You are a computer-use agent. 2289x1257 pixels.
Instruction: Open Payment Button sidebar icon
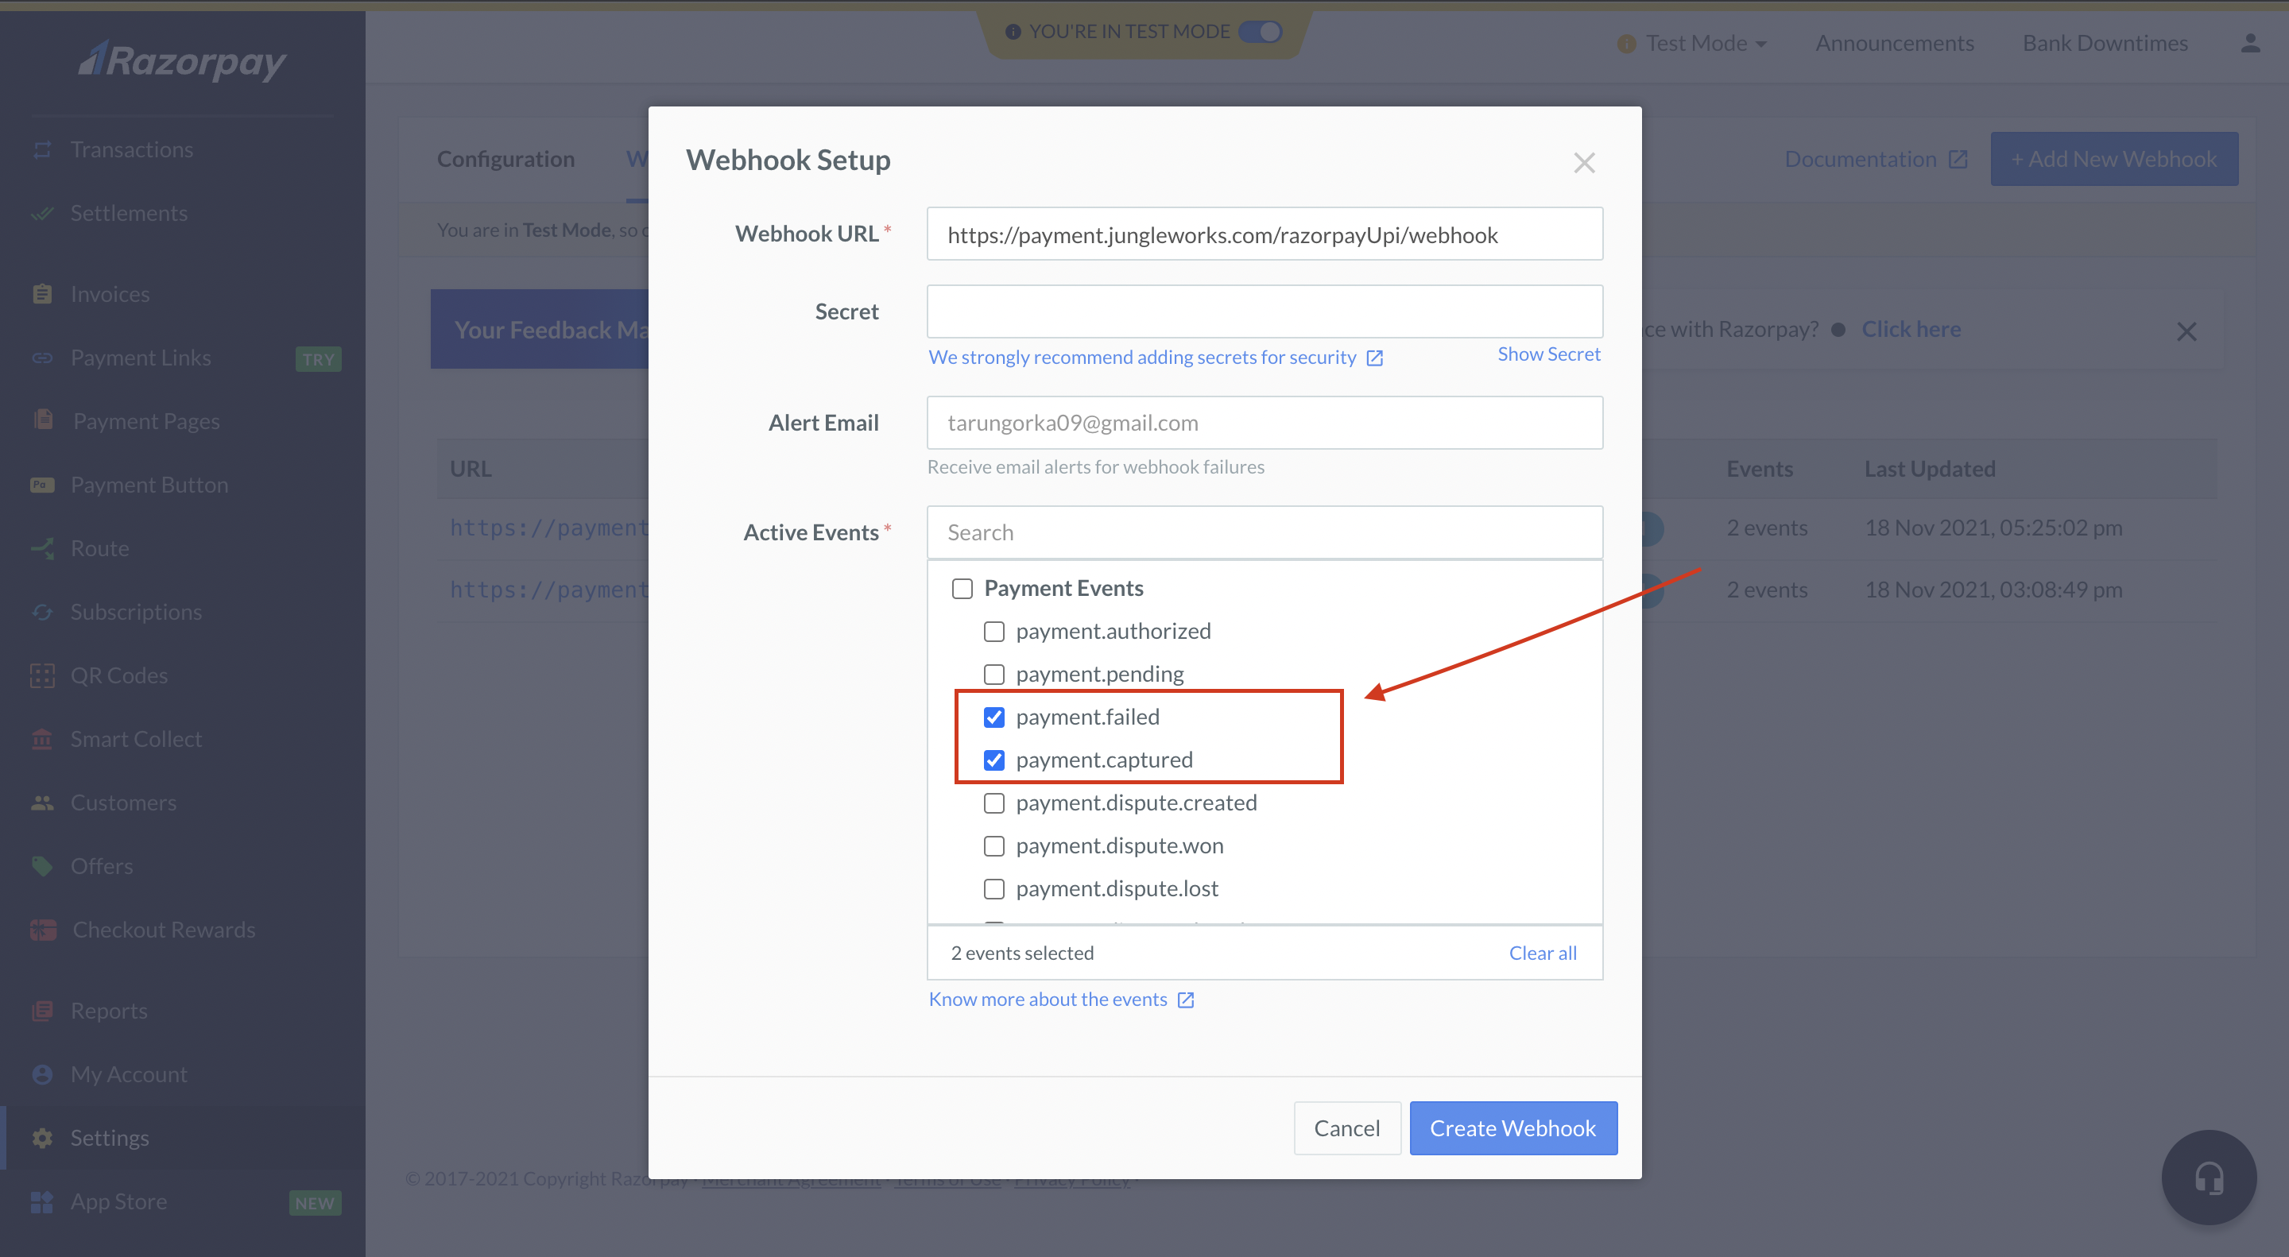[42, 485]
